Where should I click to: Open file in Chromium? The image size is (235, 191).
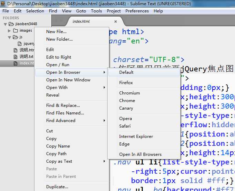point(144,93)
